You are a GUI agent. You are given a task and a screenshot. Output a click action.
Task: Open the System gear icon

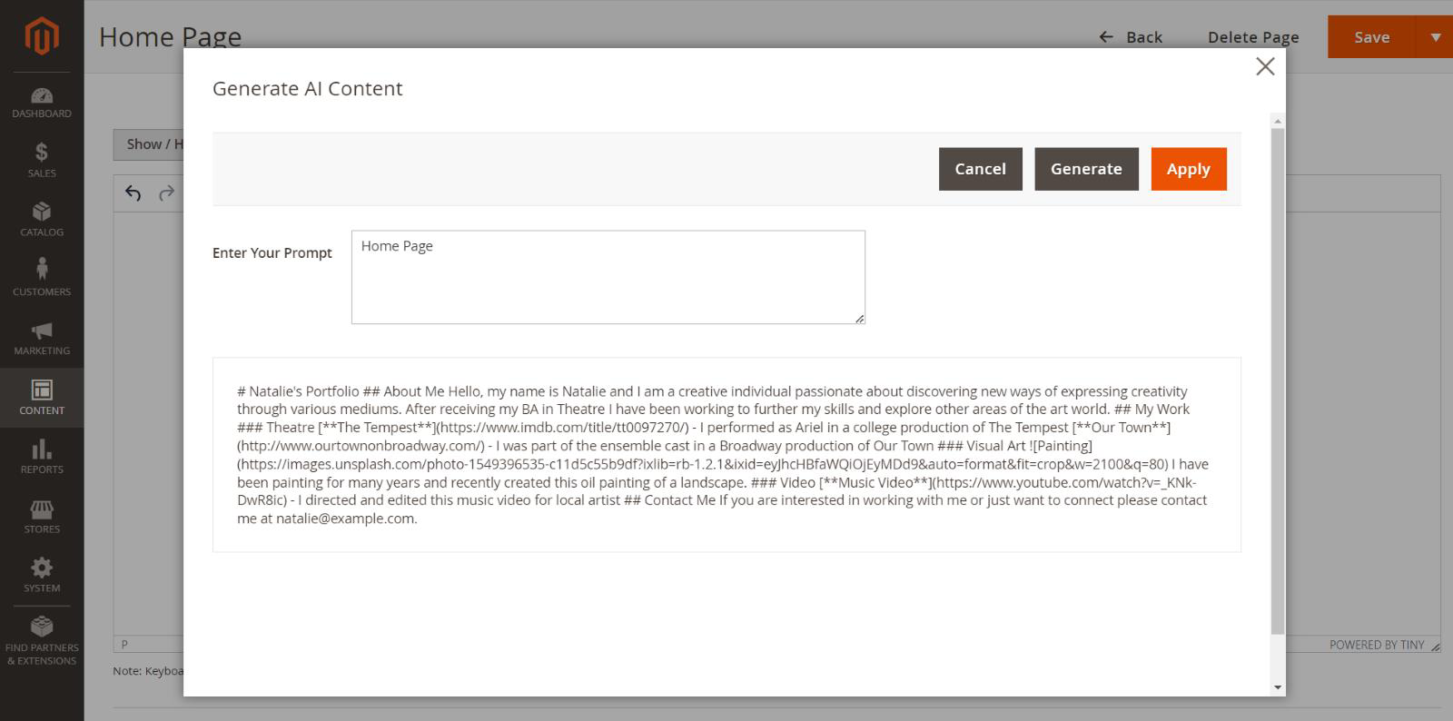(42, 575)
